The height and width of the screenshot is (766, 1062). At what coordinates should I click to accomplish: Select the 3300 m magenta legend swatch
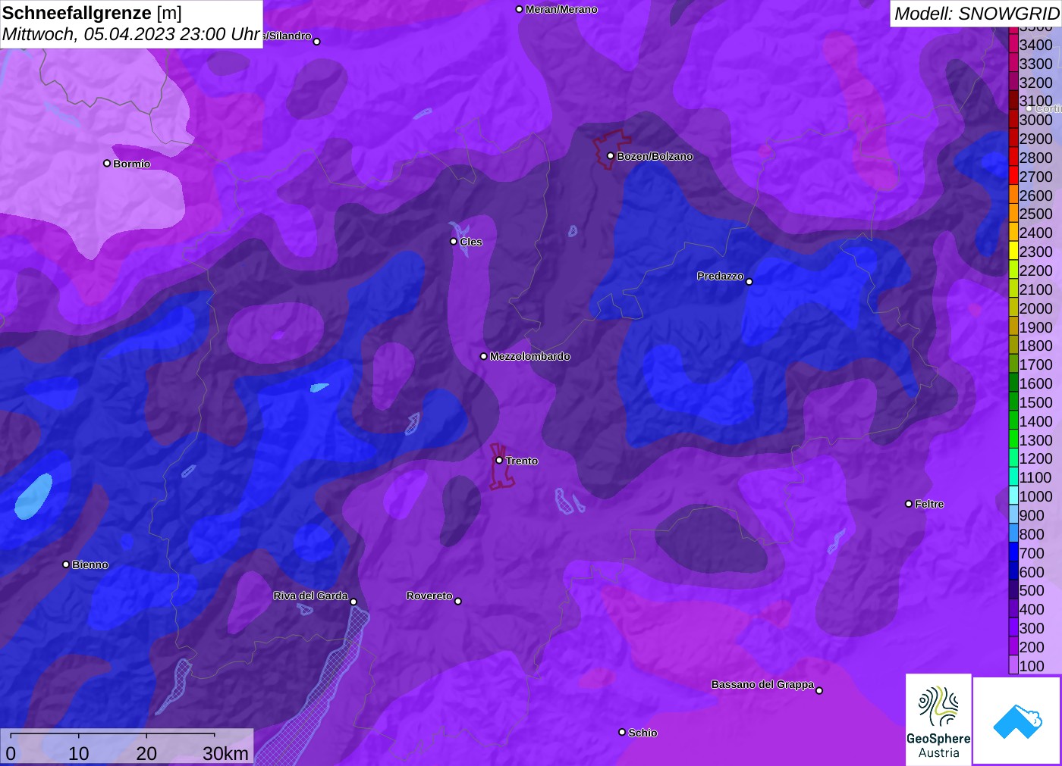[x=1013, y=64]
